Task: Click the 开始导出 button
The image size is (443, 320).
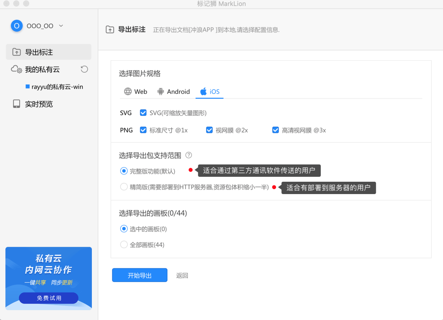Action: (139, 275)
